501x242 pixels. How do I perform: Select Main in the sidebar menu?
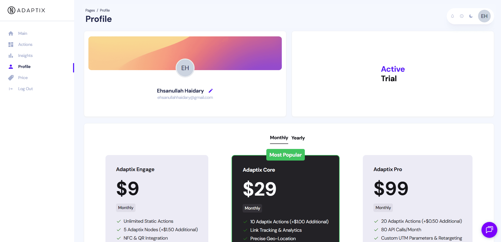pyautogui.click(x=22, y=33)
